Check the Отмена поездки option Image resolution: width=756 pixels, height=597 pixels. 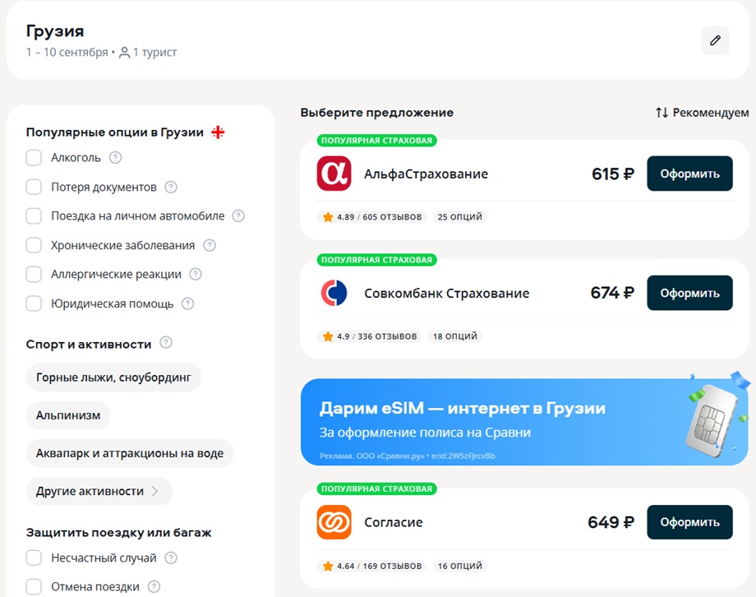click(x=34, y=587)
